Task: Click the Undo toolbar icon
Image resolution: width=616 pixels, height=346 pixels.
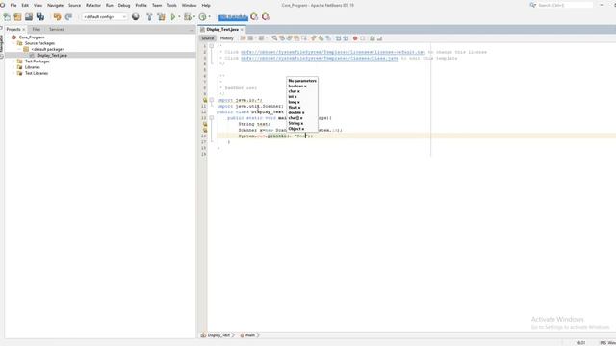Action: 58,17
